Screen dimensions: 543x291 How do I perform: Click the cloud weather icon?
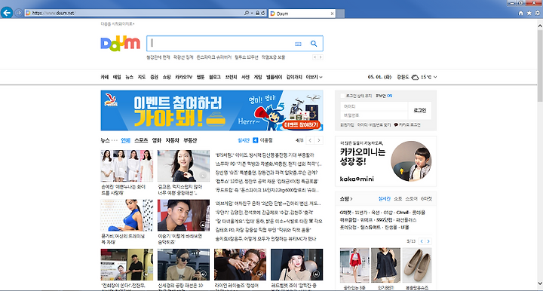[x=415, y=77]
